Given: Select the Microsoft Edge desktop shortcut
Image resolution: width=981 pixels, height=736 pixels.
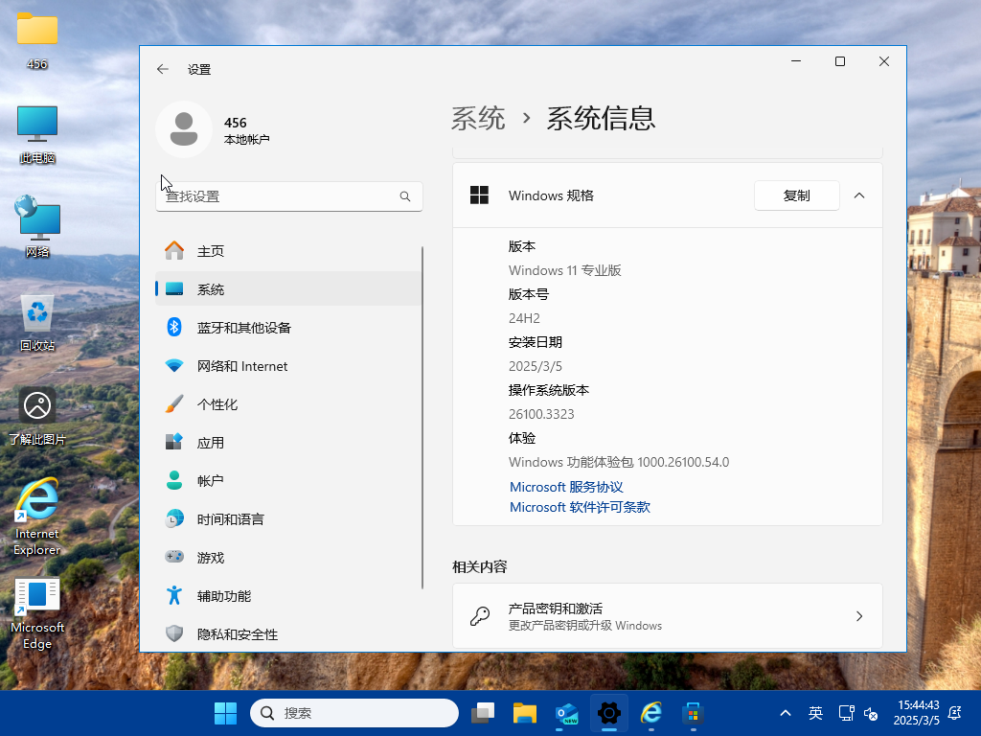Looking at the screenshot, I should (37, 613).
